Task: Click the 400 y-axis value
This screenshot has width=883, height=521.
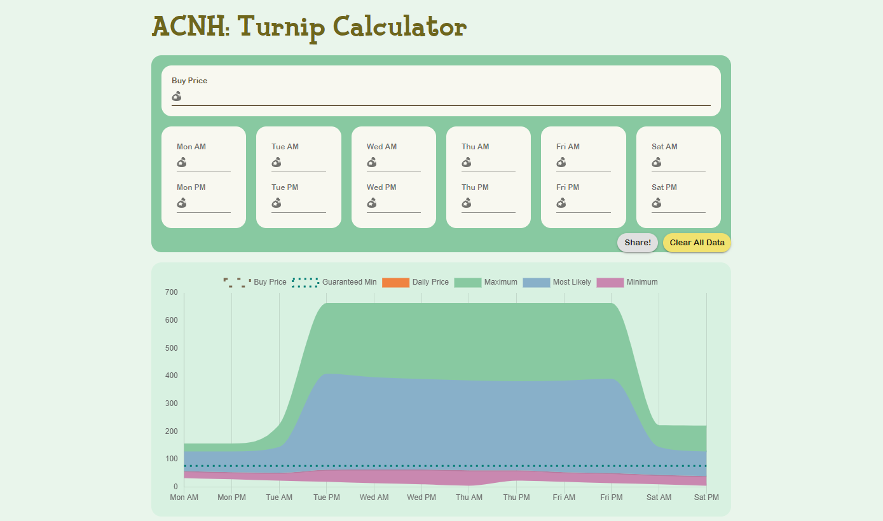Action: (x=172, y=376)
